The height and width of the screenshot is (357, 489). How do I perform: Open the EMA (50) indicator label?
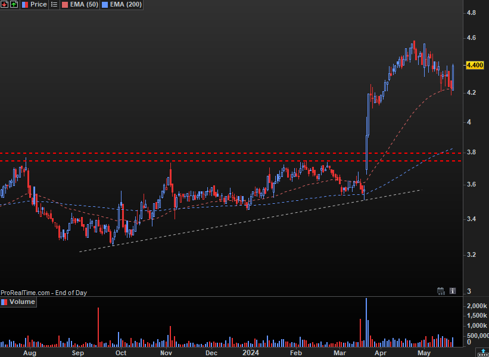(x=83, y=4)
